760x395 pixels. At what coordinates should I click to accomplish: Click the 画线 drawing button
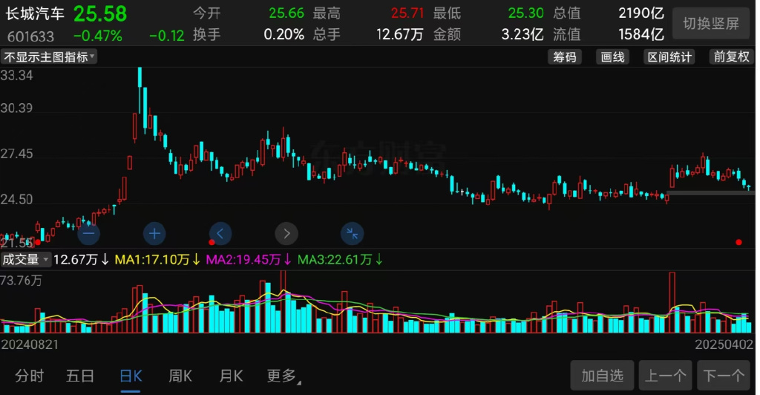coord(612,56)
